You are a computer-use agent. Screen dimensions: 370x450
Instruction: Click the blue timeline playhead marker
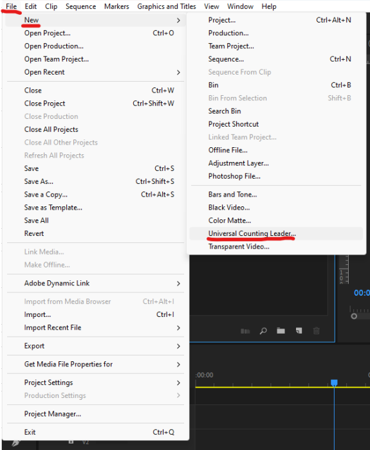coord(334,383)
